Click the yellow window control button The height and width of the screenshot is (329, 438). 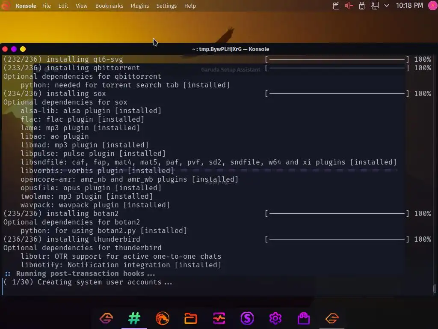coord(23,49)
